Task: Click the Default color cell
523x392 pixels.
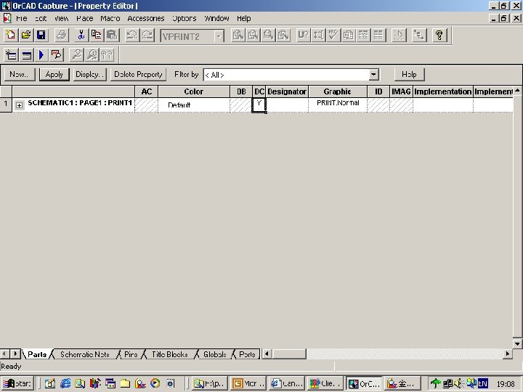Action: pyautogui.click(x=194, y=105)
